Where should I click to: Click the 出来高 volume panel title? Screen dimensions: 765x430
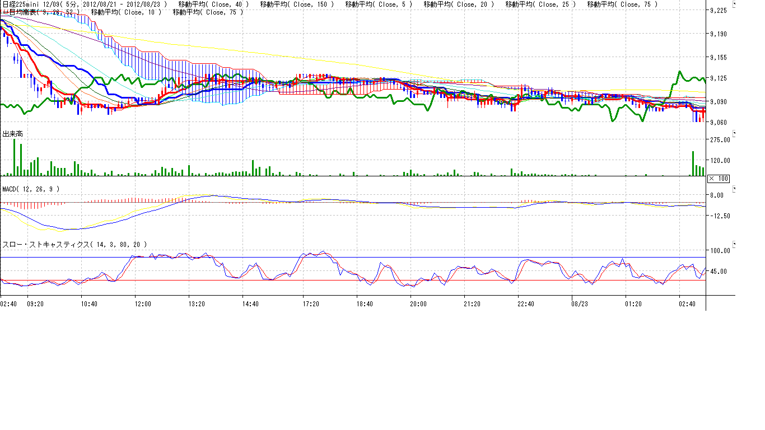tap(13, 134)
